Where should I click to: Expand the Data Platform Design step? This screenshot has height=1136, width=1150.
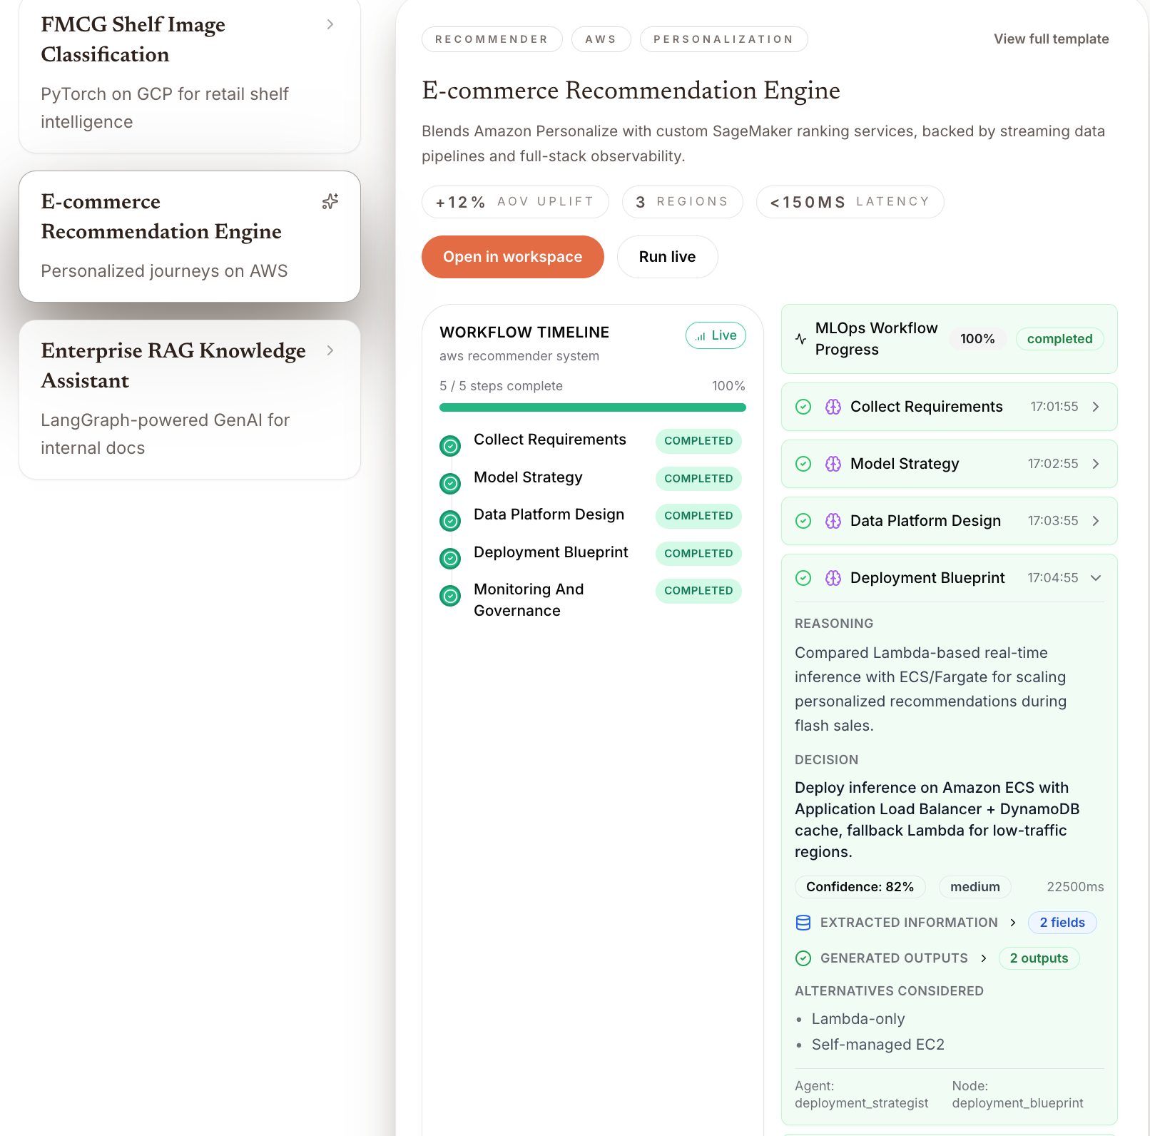(x=1096, y=521)
